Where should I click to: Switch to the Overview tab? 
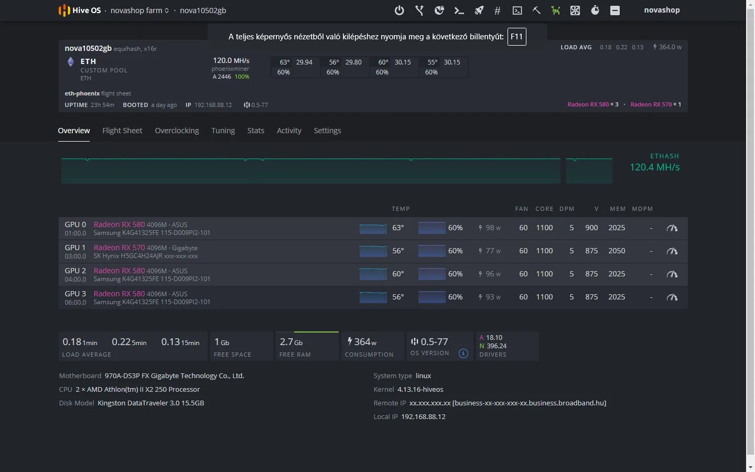click(x=74, y=131)
